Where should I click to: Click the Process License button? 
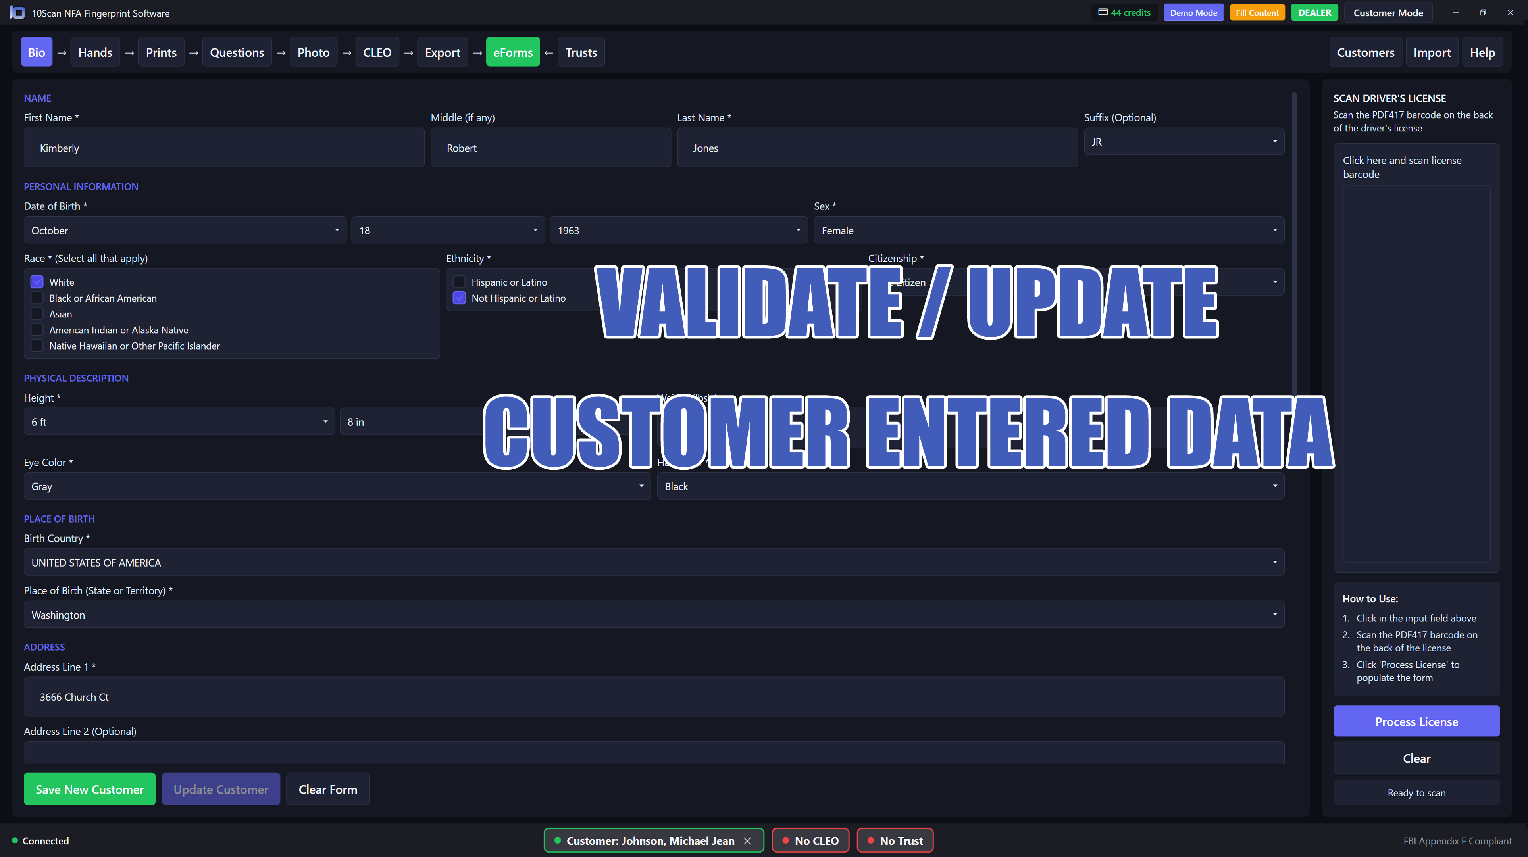[x=1416, y=721]
